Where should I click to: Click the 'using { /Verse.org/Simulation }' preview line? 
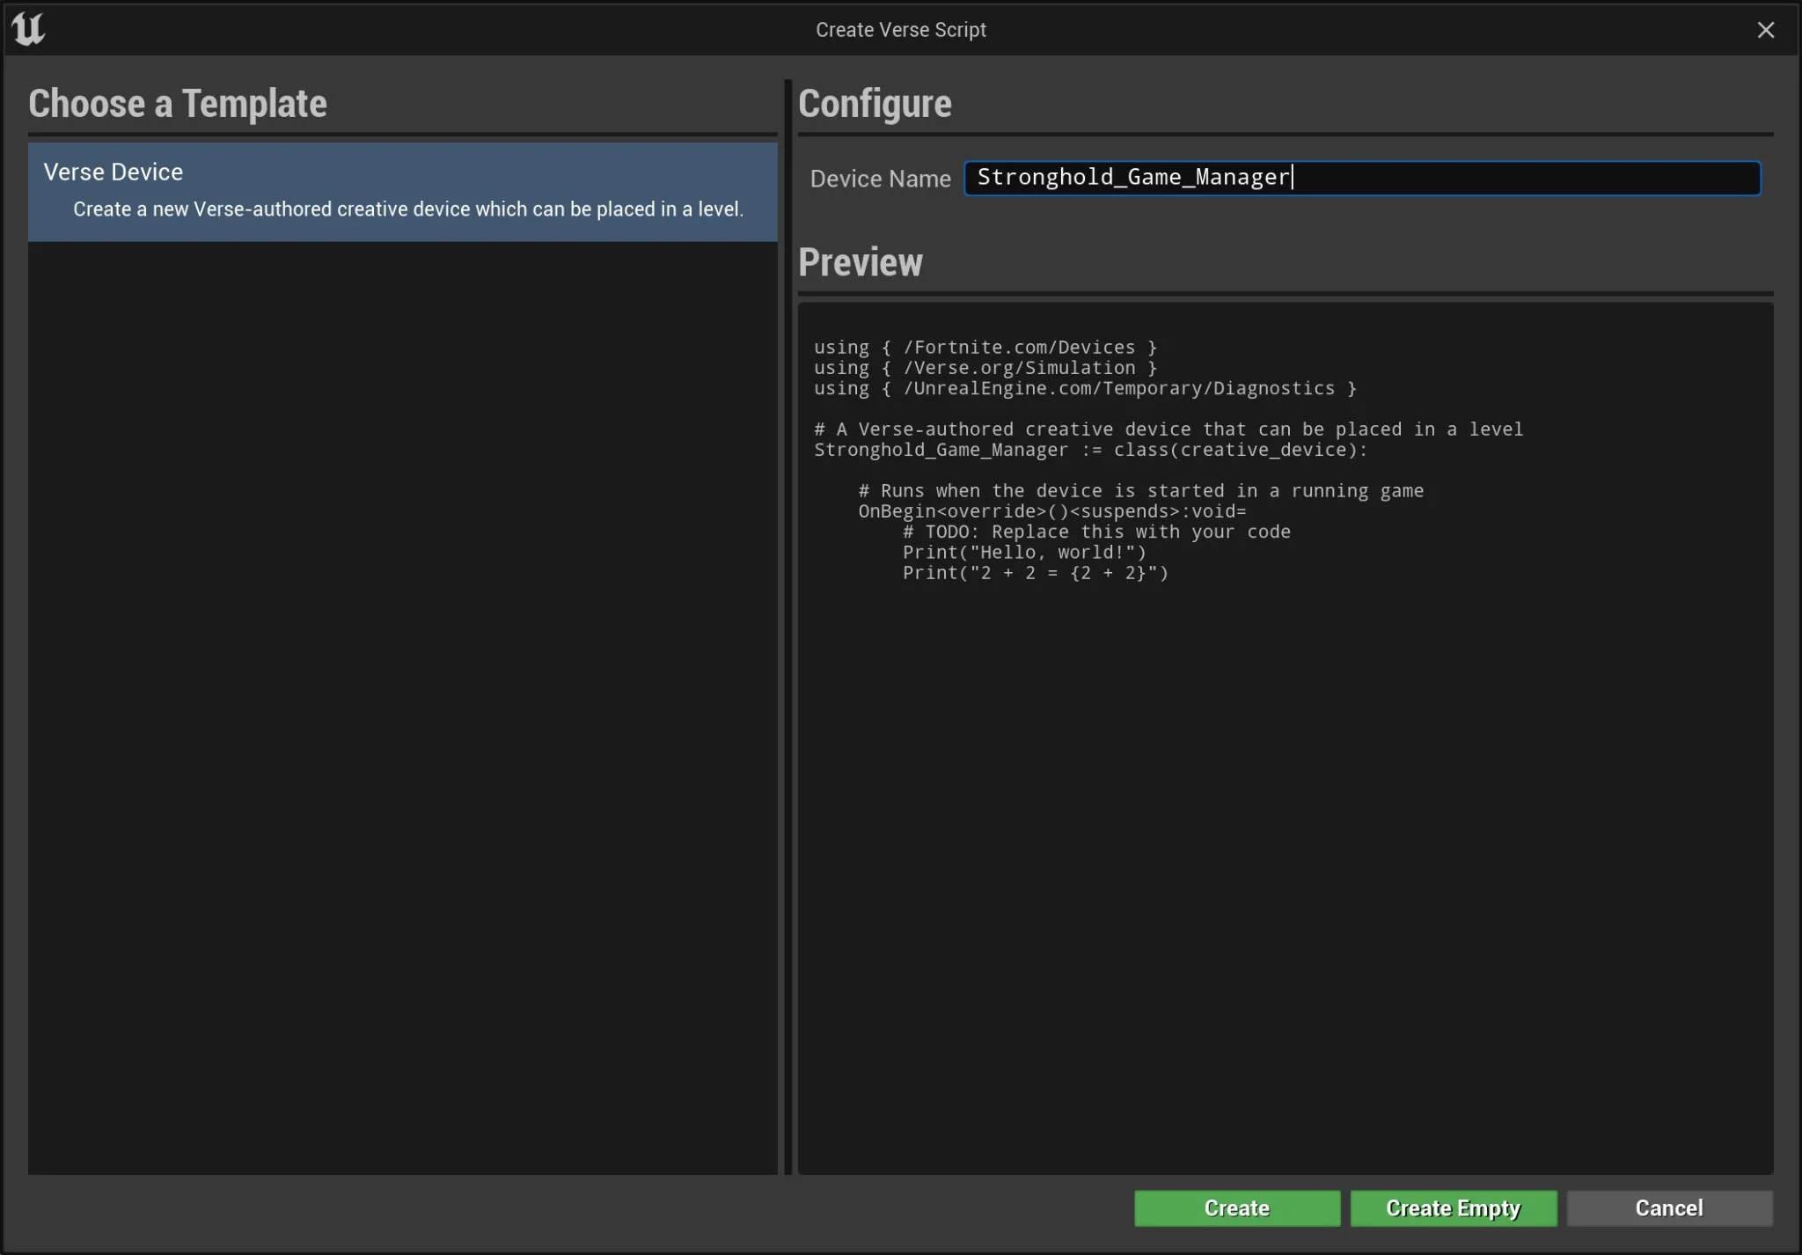(x=985, y=368)
